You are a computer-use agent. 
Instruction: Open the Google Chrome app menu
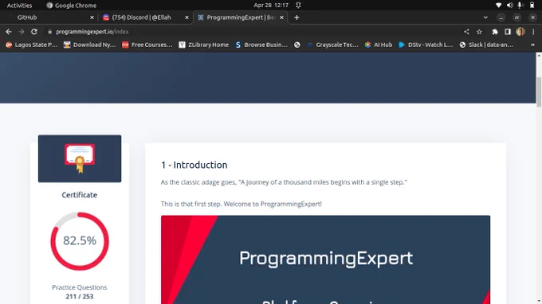72,6
